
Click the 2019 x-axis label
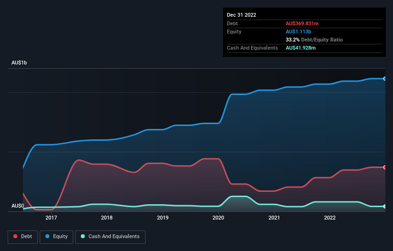[x=163, y=218]
